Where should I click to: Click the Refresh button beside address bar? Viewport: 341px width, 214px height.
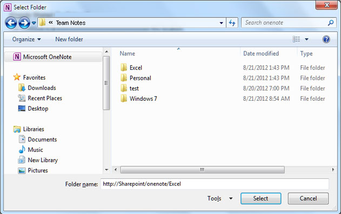coord(232,23)
